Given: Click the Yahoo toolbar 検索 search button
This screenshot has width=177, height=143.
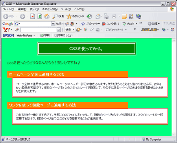Looking at the screenshot, I should tap(68, 30).
